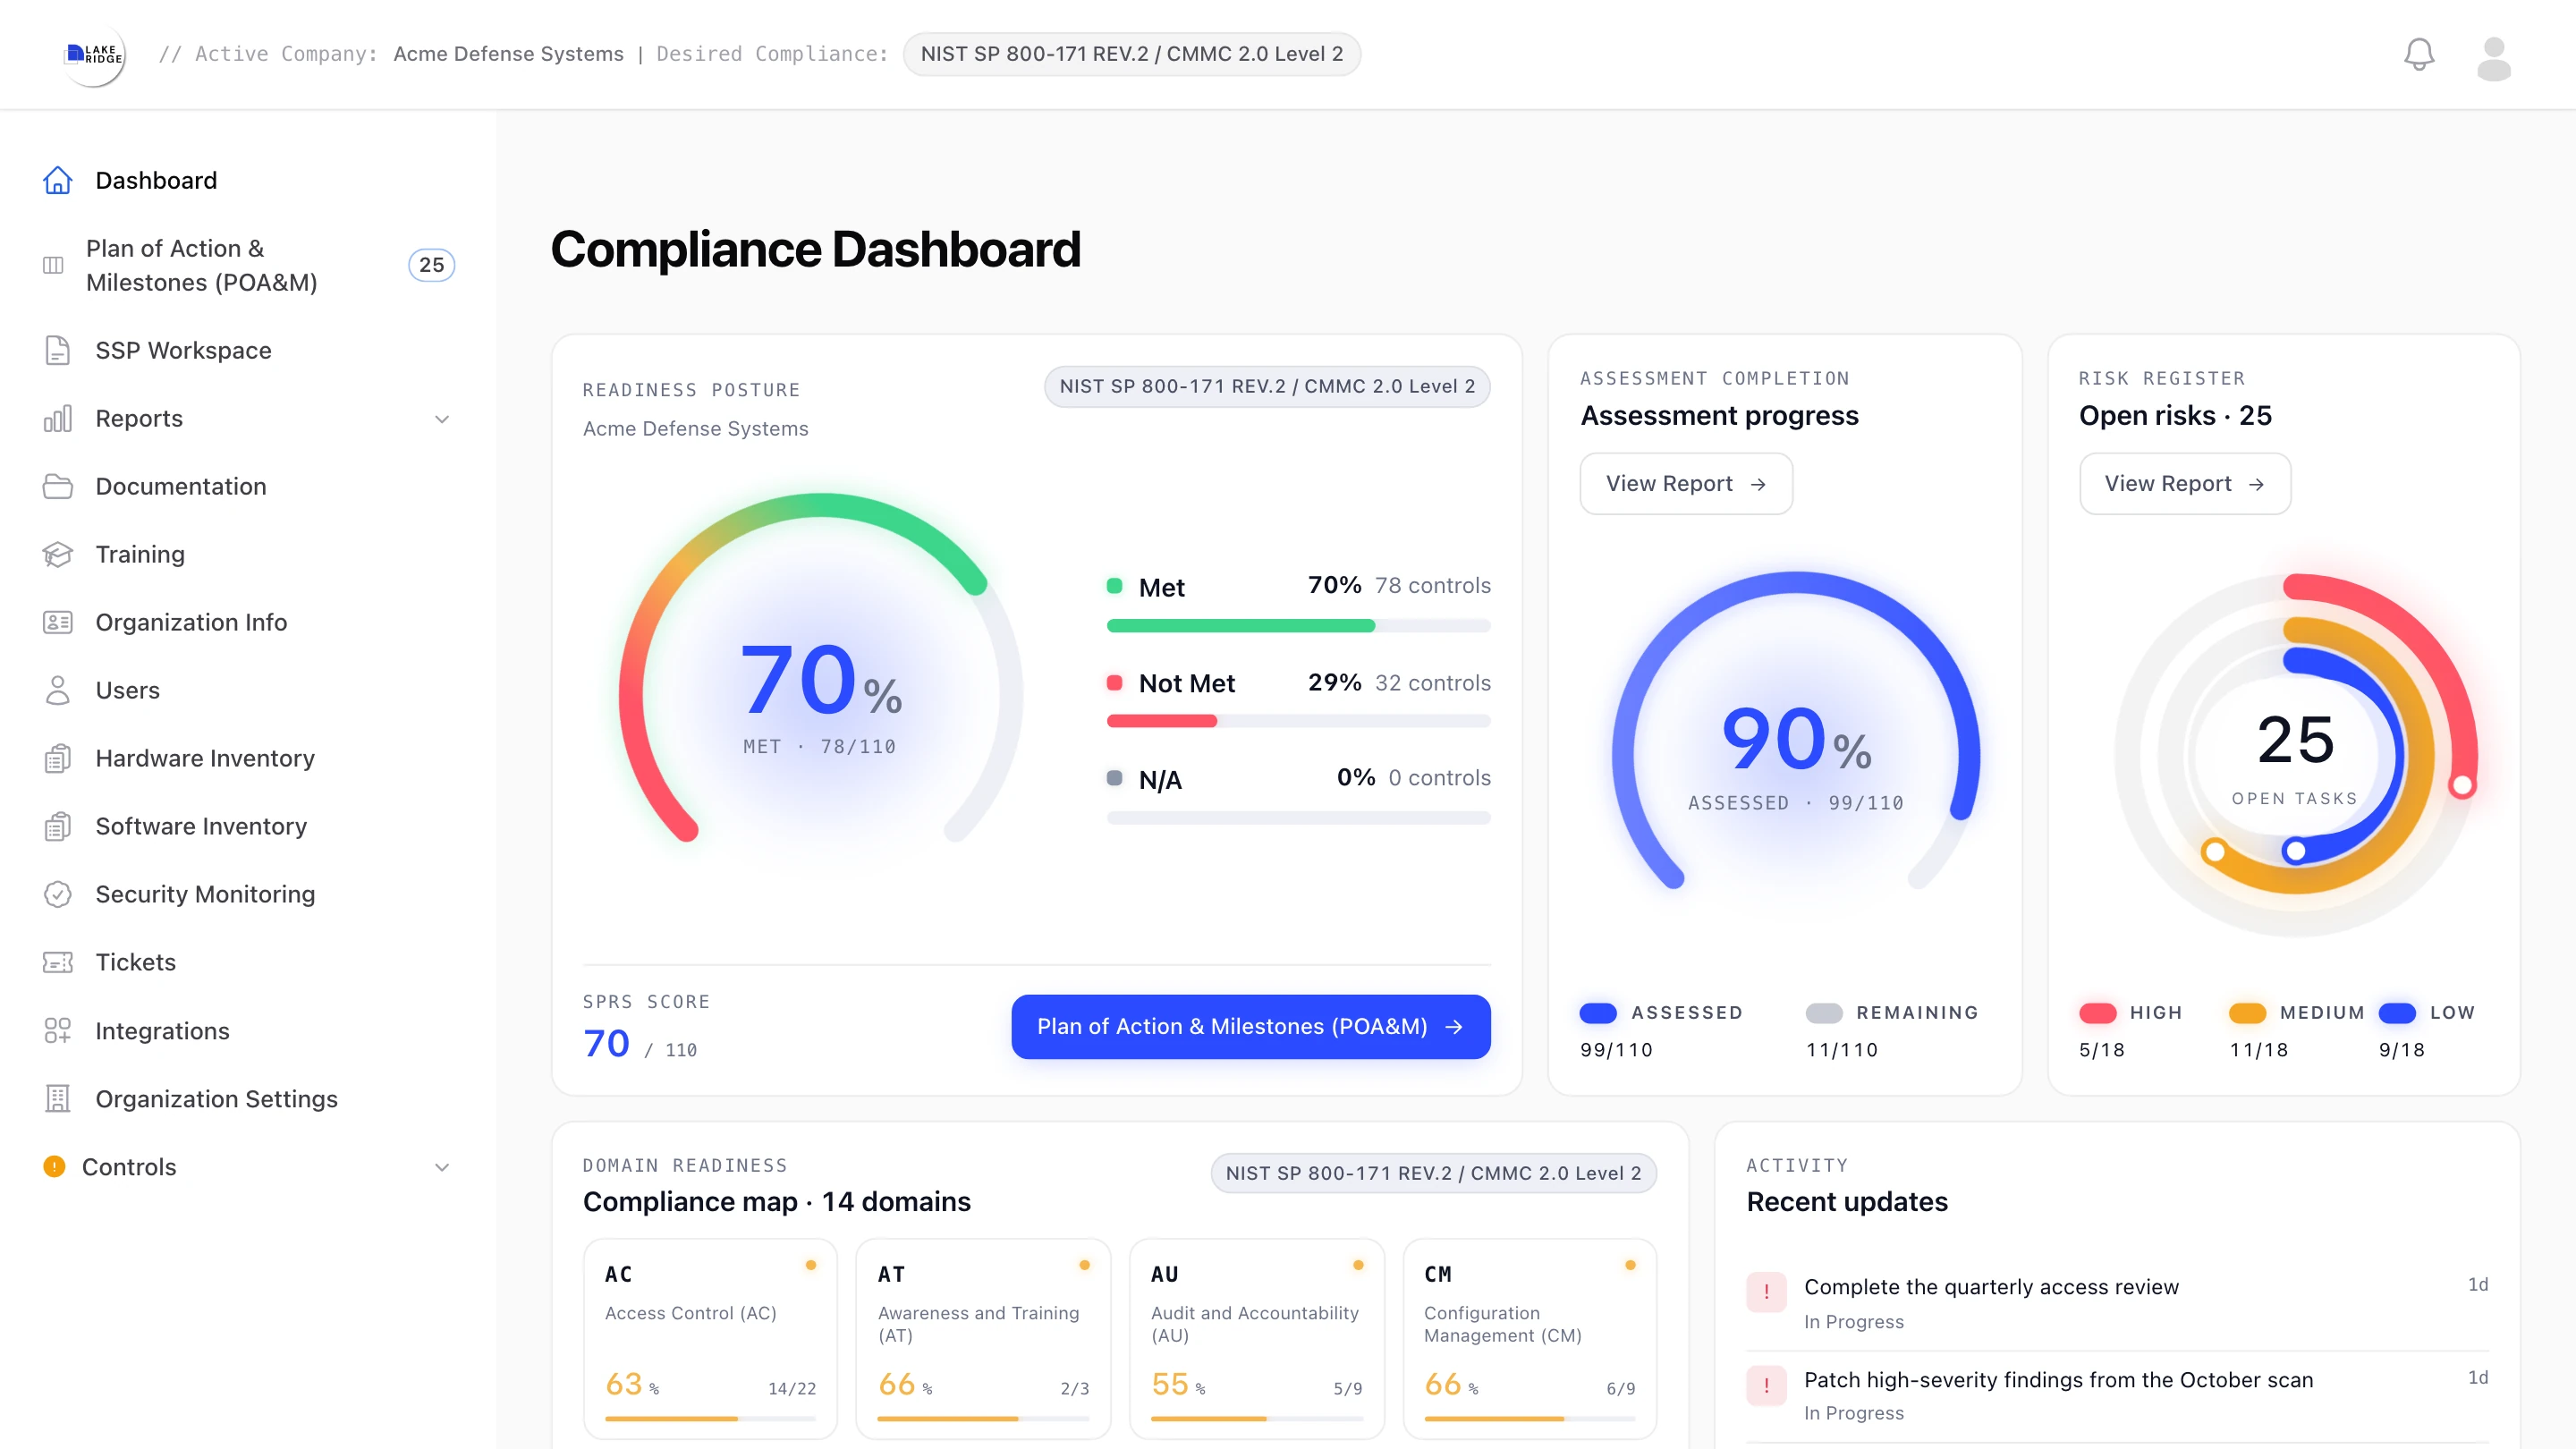Click alert icon beside quarterly access review

[x=1766, y=1291]
